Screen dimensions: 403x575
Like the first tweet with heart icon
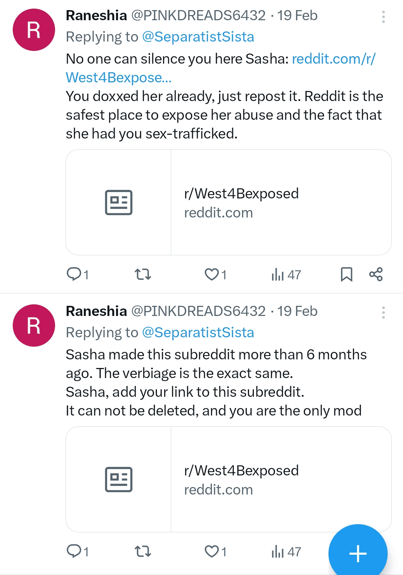(215, 274)
